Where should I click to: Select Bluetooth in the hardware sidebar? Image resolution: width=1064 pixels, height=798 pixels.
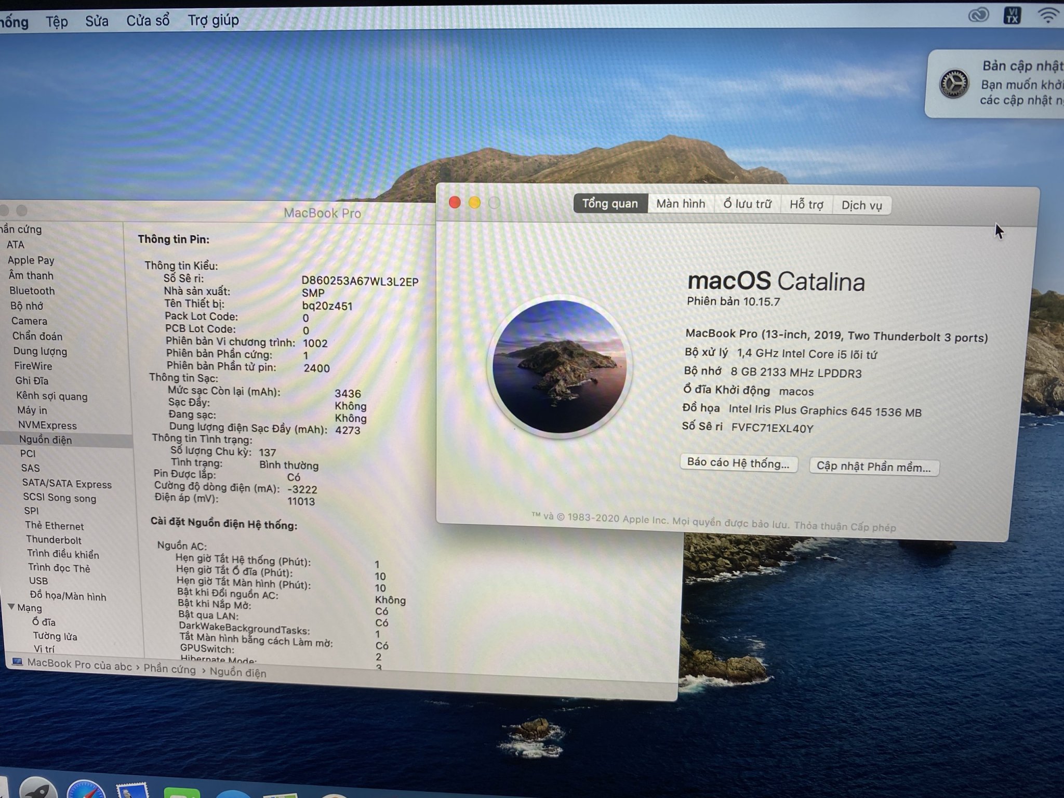pyautogui.click(x=32, y=290)
